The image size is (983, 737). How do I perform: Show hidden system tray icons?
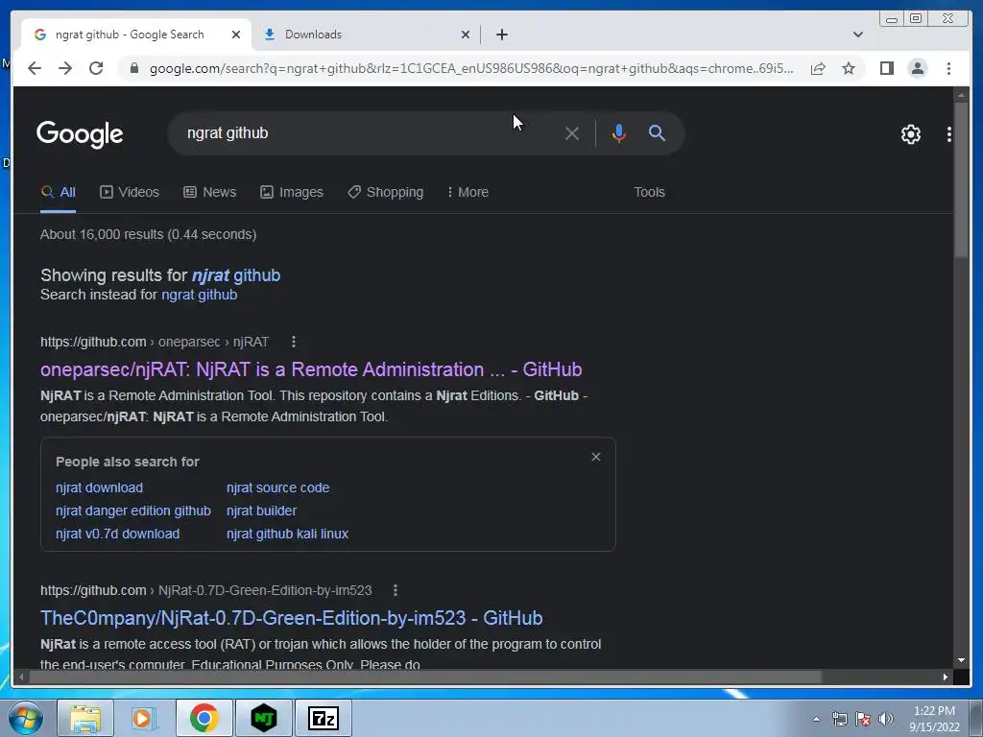tap(816, 719)
